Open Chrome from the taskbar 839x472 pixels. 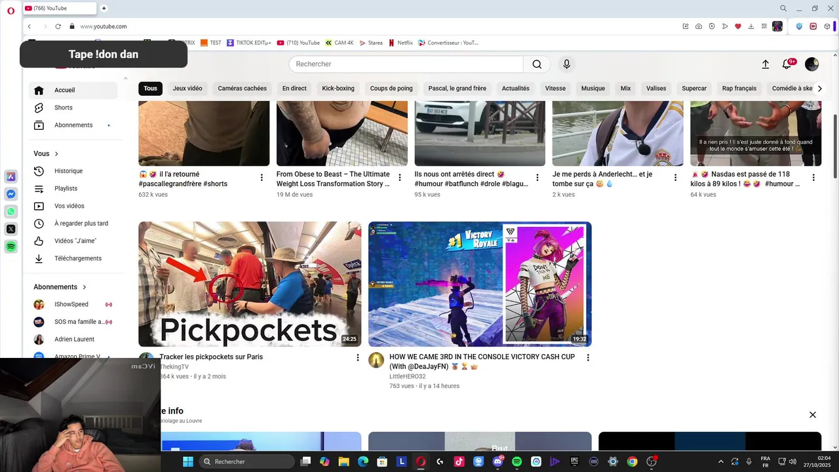point(632,462)
